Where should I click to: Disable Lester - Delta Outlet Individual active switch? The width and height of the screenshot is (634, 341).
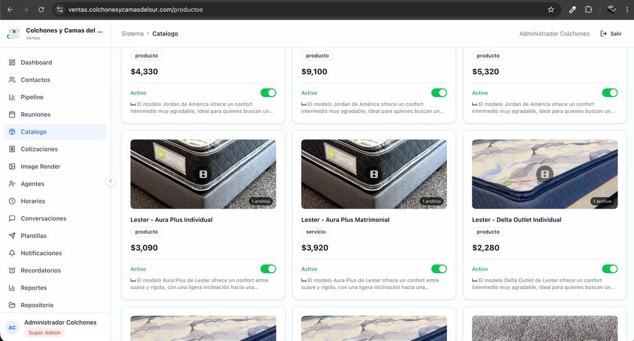[x=610, y=269]
